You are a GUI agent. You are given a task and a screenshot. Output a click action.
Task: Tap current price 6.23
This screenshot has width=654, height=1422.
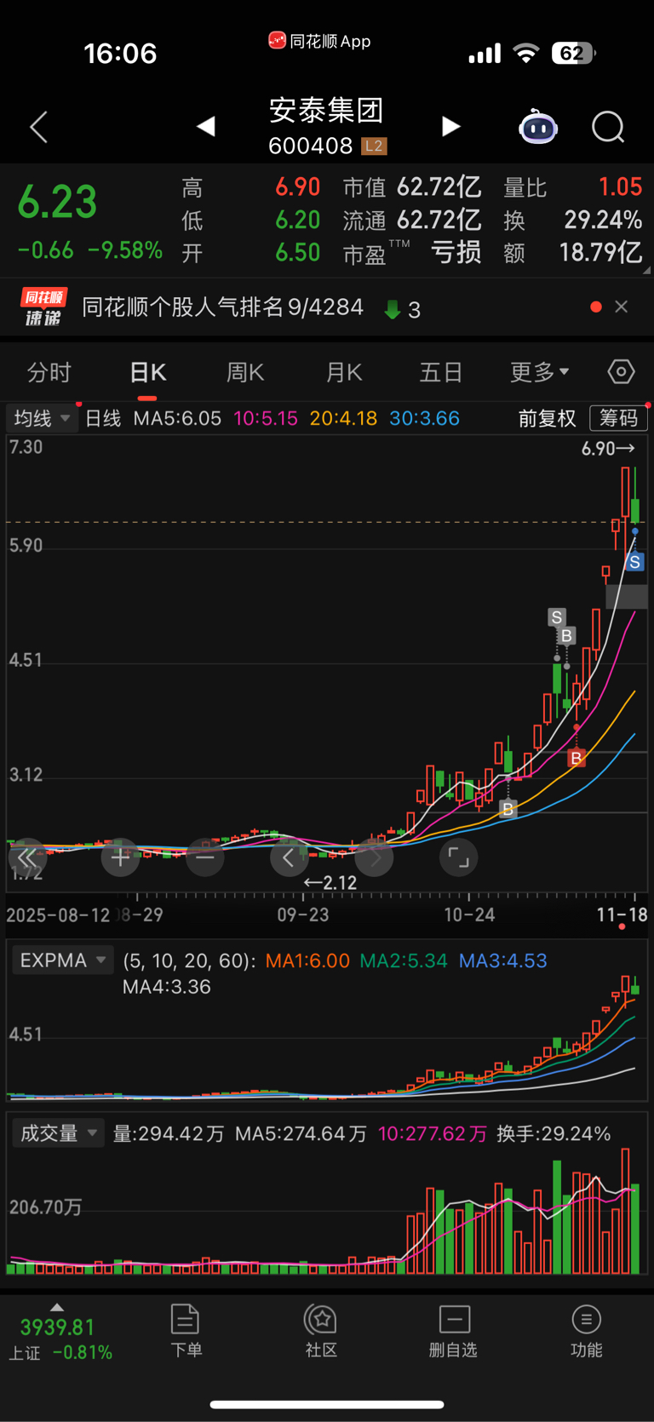[58, 202]
